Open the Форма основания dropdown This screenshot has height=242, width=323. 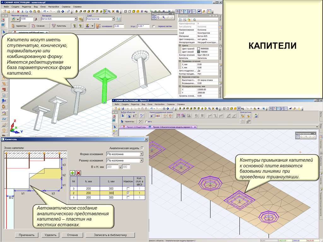141,154
